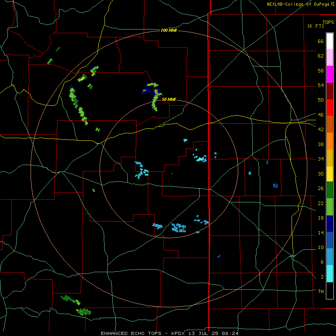The image size is (336, 336).
Task: Click the "TH" legend label
Action: click(321, 292)
